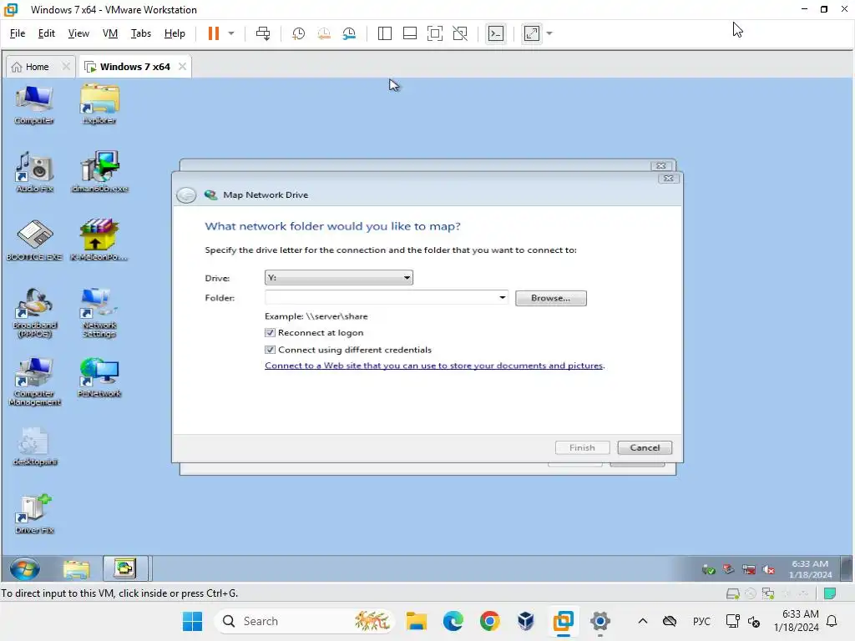Expand the stretch display dropdown arrow

[x=549, y=33]
